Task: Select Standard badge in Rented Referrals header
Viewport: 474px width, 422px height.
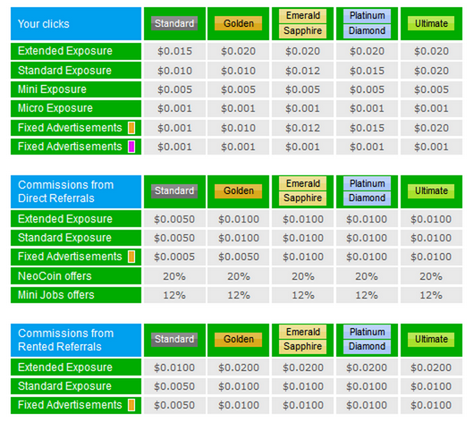Action: pos(174,340)
